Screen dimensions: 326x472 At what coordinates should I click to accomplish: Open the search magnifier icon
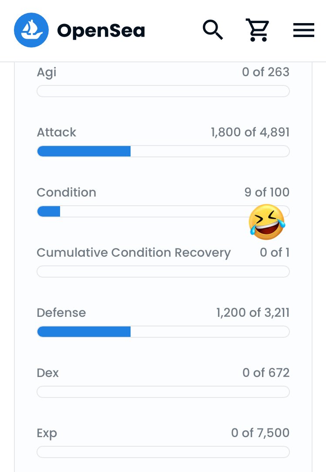coord(213,30)
